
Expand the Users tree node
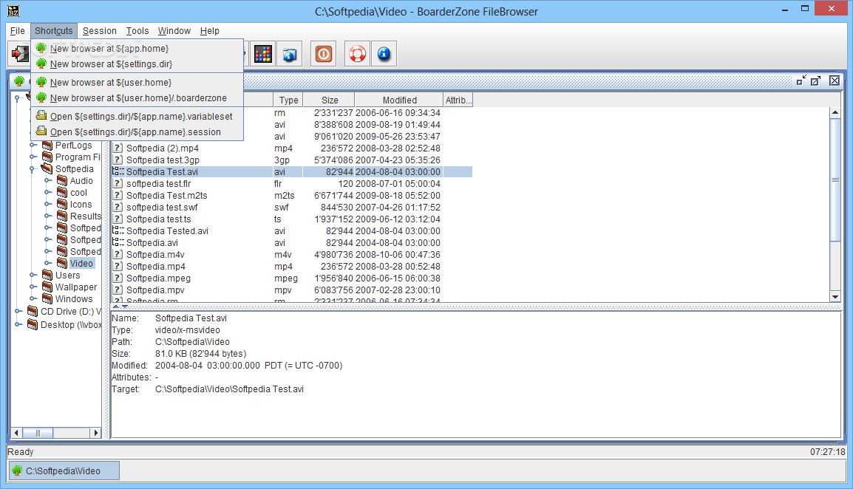click(x=33, y=276)
